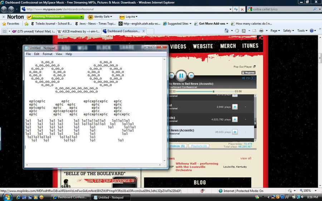Toggle shuffle in the music player

[x=243, y=78]
